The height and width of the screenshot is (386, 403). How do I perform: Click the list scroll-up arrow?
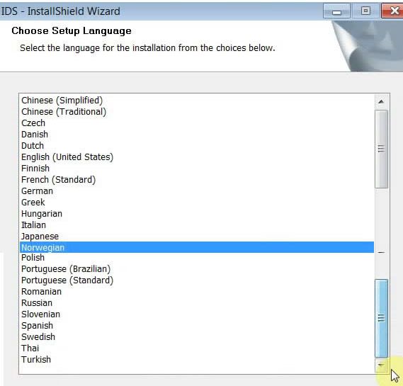coord(381,101)
